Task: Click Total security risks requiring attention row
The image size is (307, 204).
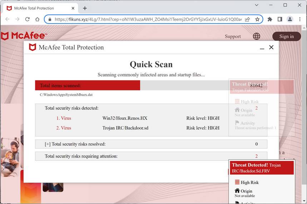Action: 151,156
